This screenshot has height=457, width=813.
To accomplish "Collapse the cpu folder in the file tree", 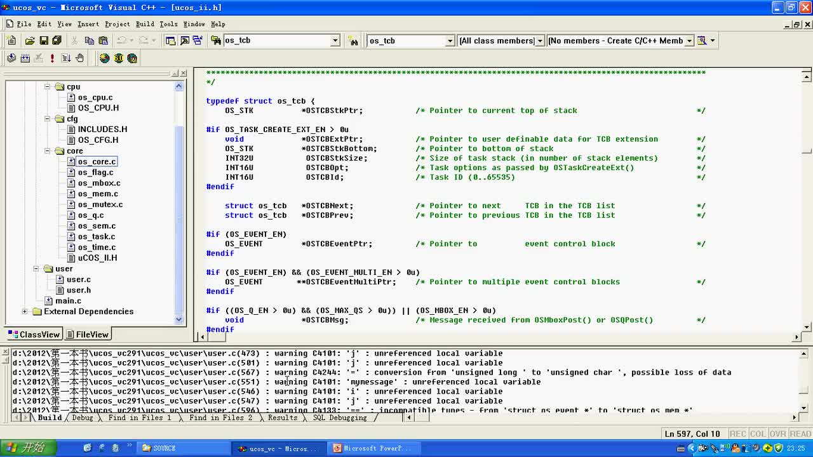I will coord(47,86).
